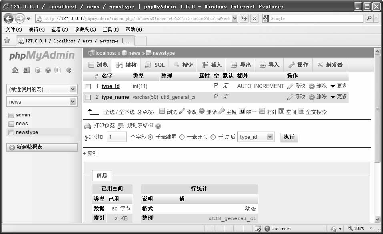
Task: Open the search provider options dropdown
Action: pos(376,18)
